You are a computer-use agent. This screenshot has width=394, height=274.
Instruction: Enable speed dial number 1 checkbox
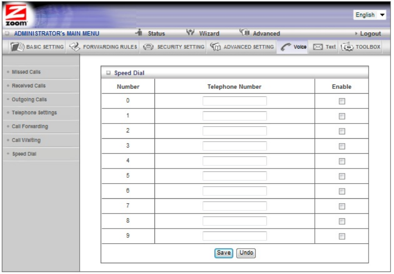point(342,116)
